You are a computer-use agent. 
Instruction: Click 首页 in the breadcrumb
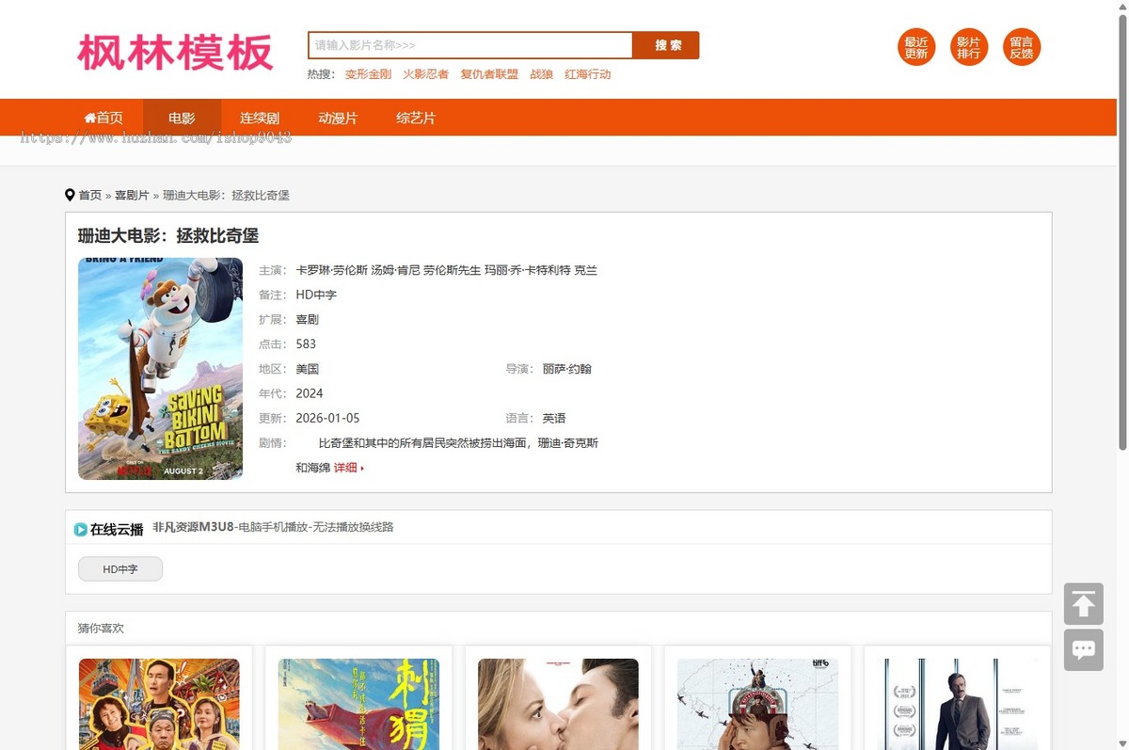pos(90,195)
